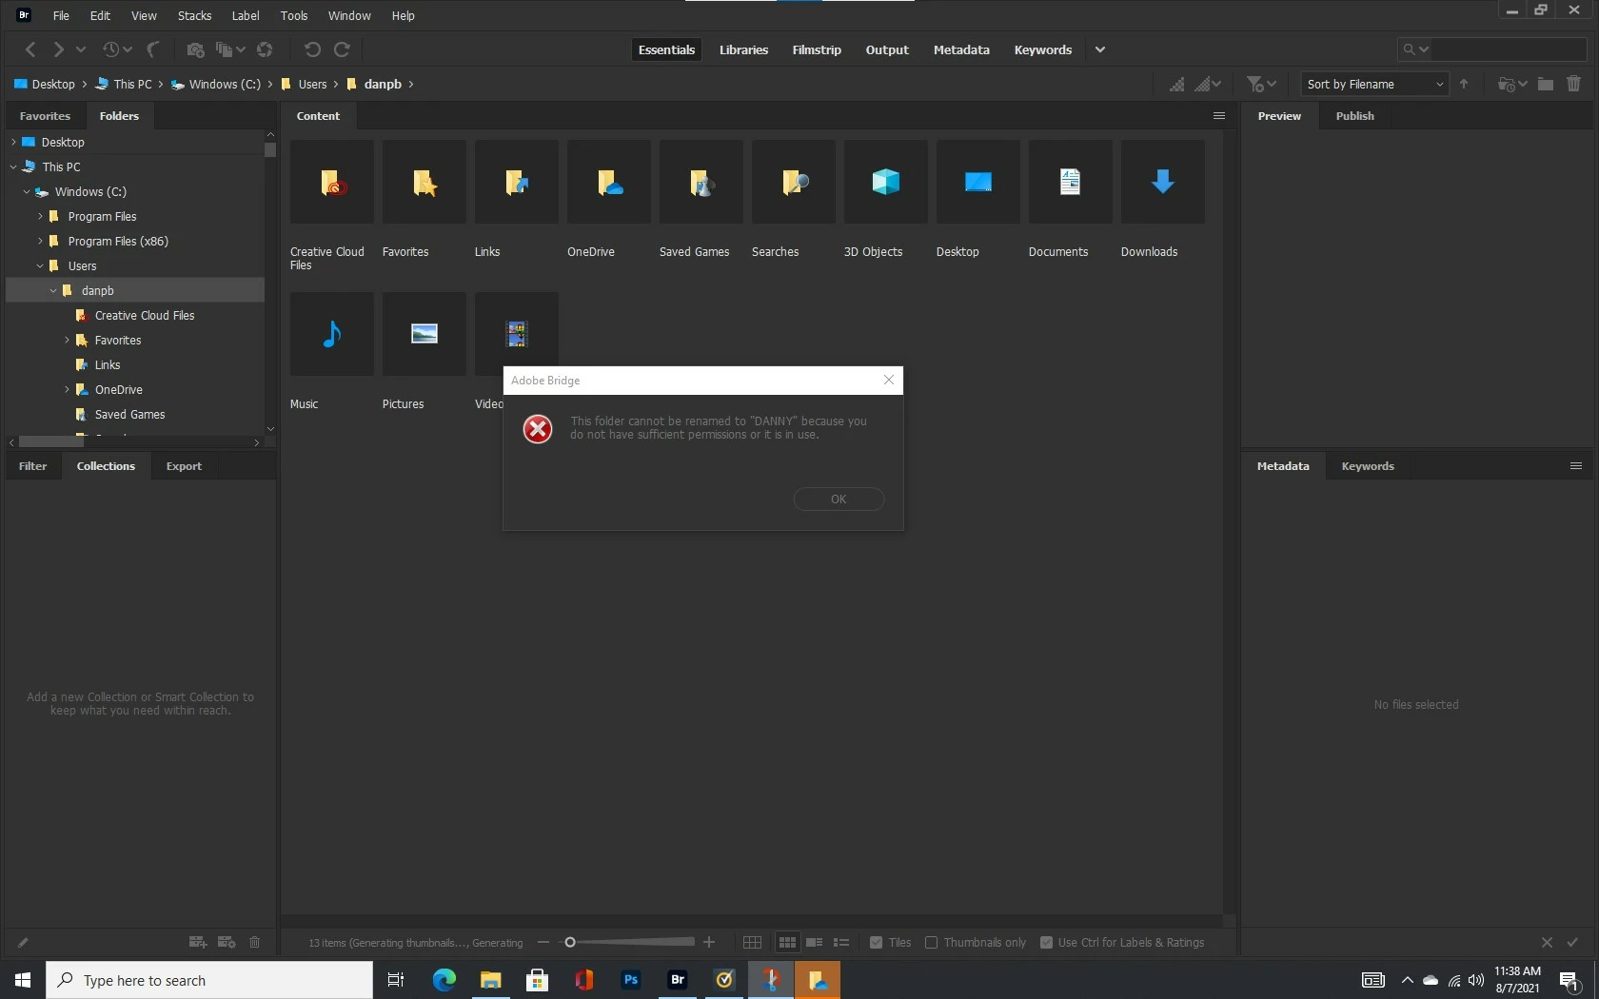Expand Program Files folder node
The height and width of the screenshot is (999, 1599).
coord(40,216)
